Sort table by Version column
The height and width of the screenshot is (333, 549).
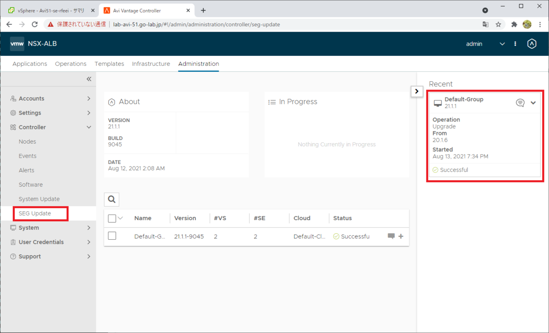click(185, 218)
